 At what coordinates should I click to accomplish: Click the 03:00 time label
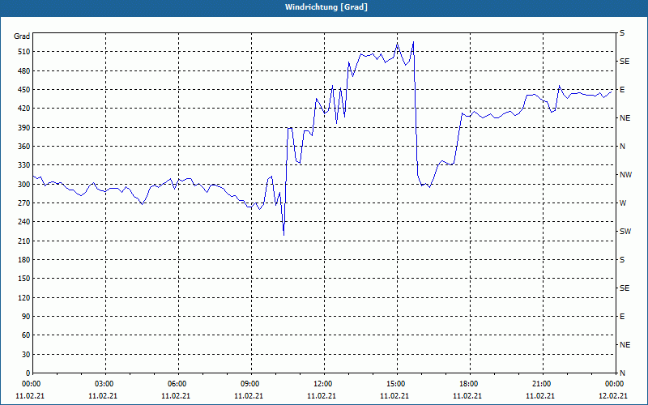tap(103, 384)
